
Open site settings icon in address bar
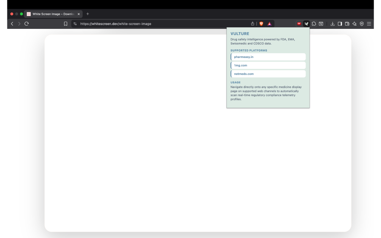[75, 24]
